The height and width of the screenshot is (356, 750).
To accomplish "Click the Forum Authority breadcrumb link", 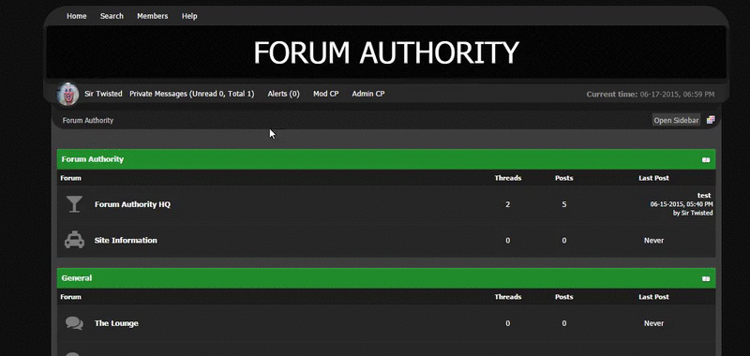I will 88,121.
